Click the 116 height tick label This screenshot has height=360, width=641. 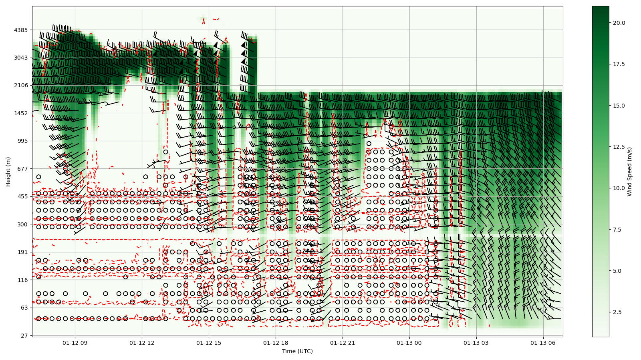coord(22,280)
